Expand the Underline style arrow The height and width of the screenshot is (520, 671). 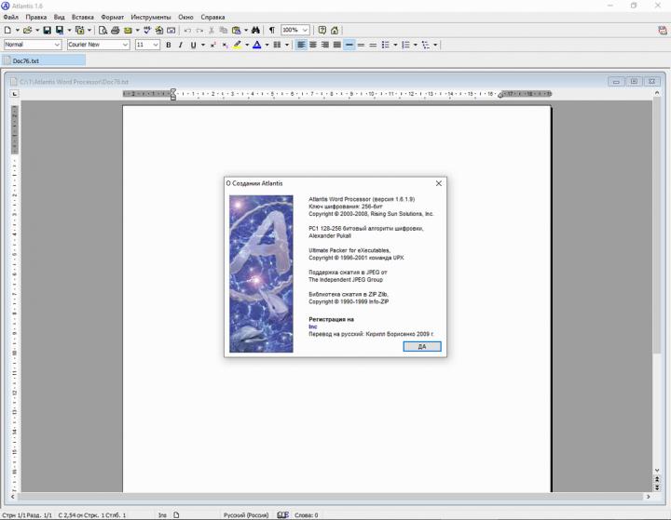coord(203,45)
